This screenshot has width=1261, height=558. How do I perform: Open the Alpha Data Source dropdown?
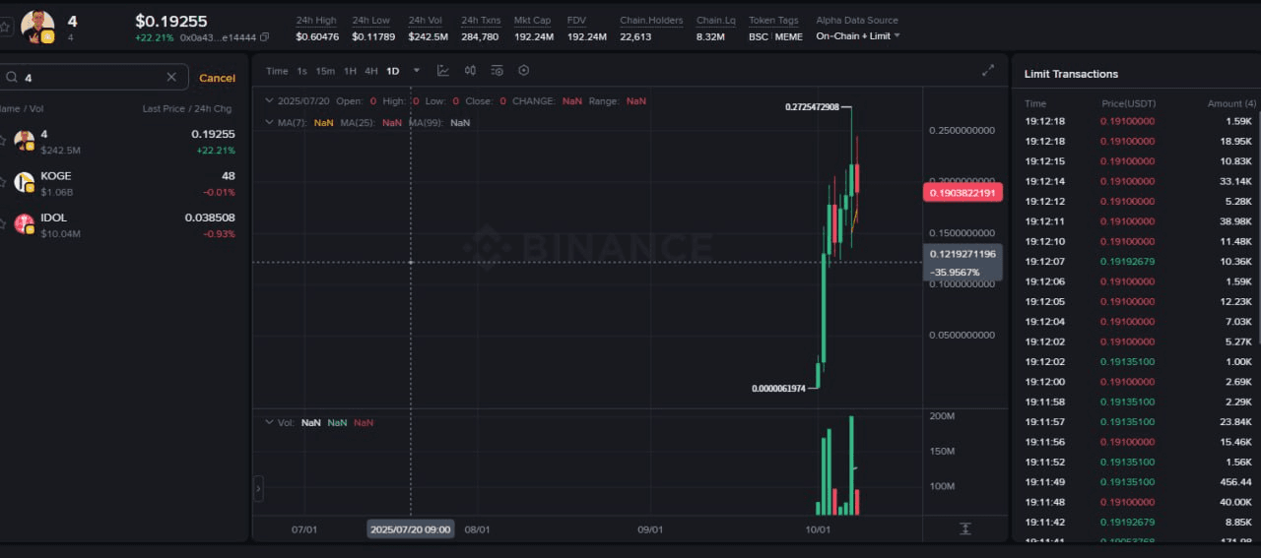pyautogui.click(x=857, y=36)
